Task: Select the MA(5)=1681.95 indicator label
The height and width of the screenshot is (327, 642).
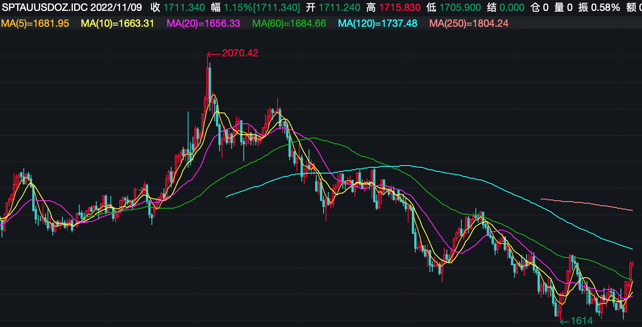Action: tap(35, 23)
